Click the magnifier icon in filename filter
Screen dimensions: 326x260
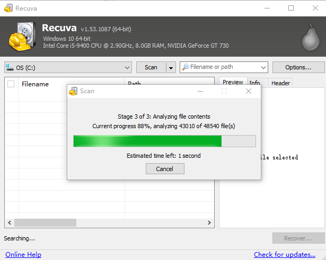click(186, 67)
